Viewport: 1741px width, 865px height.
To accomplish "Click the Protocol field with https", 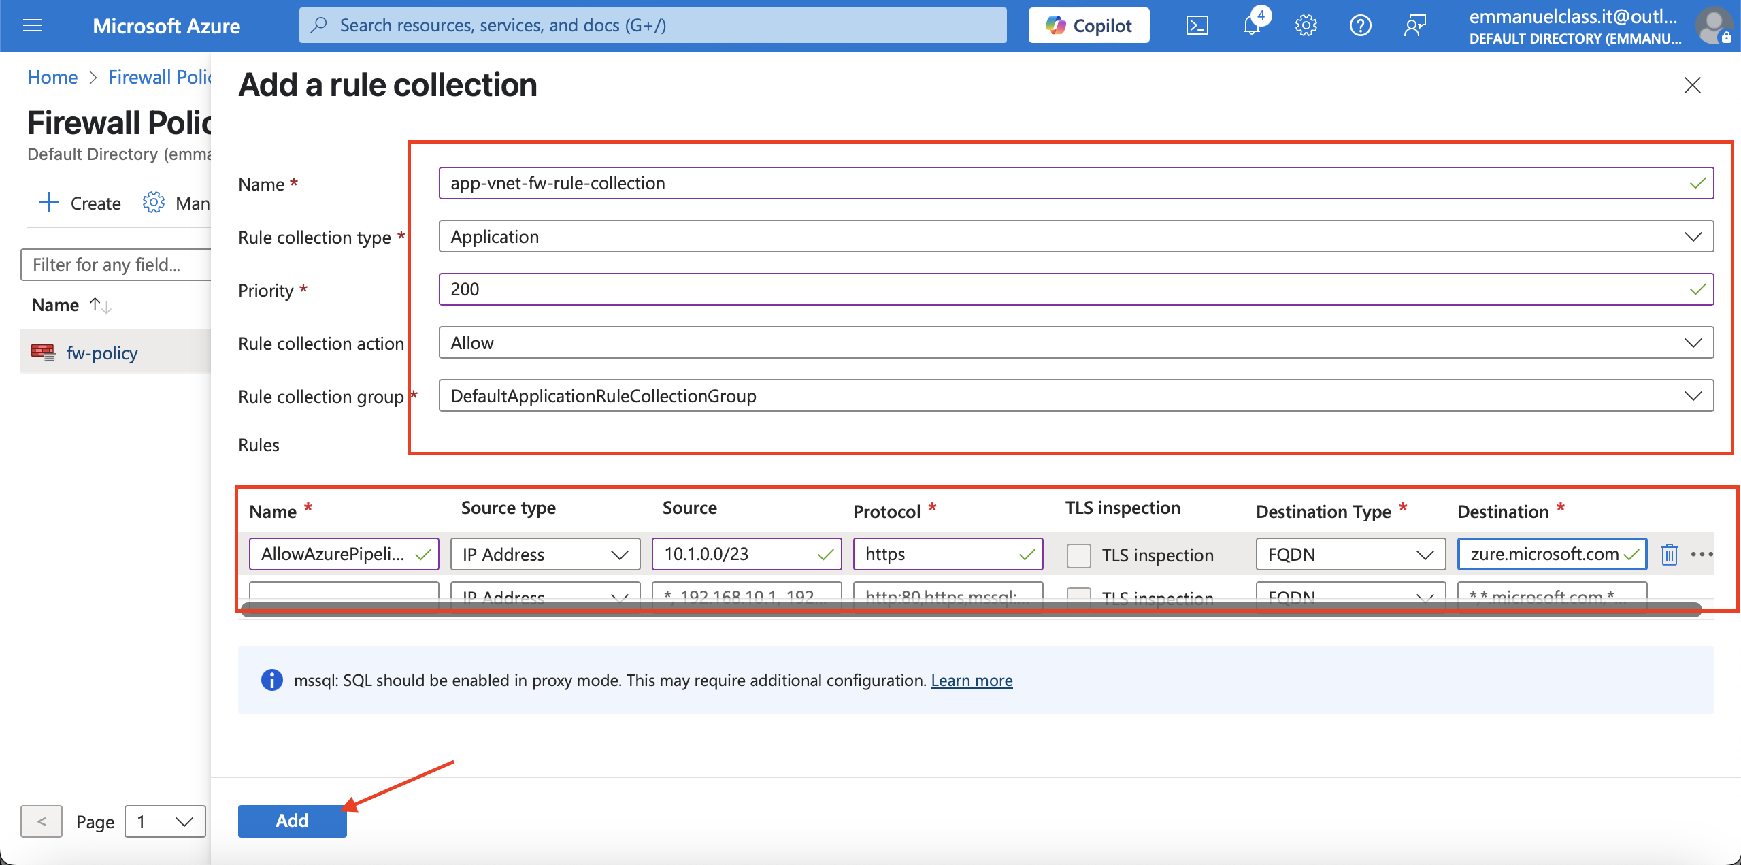I will pos(948,554).
